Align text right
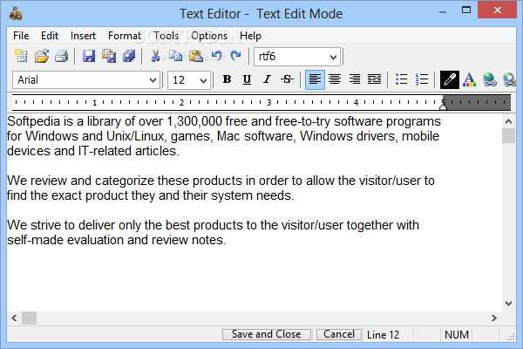The image size is (523, 349). pyautogui.click(x=354, y=79)
